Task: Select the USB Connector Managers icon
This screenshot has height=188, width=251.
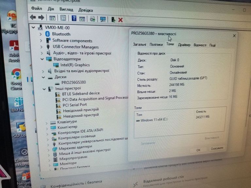Action: click(x=48, y=47)
